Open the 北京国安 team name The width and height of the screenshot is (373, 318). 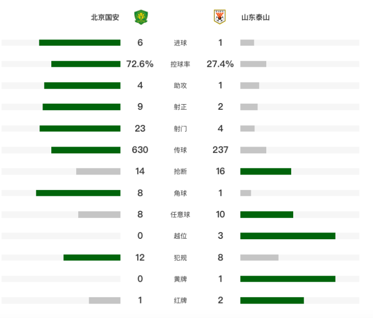(105, 18)
